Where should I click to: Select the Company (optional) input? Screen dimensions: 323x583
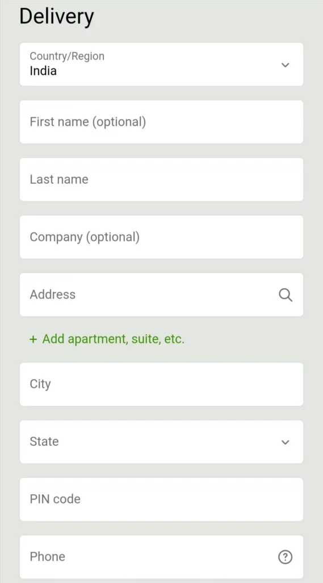click(161, 237)
